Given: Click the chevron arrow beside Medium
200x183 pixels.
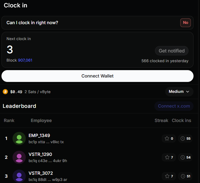Looking at the screenshot, I should click(x=188, y=92).
